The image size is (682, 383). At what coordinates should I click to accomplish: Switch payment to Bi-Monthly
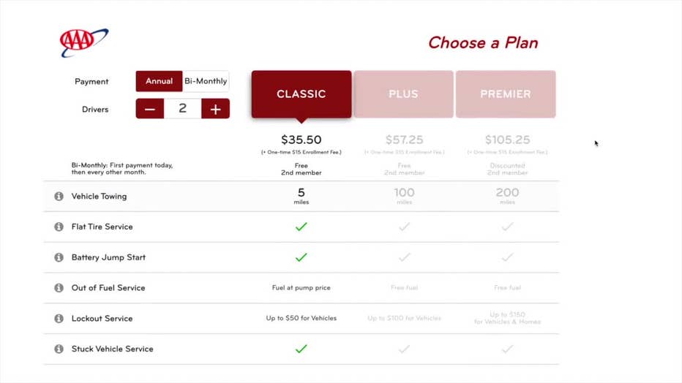click(x=206, y=81)
